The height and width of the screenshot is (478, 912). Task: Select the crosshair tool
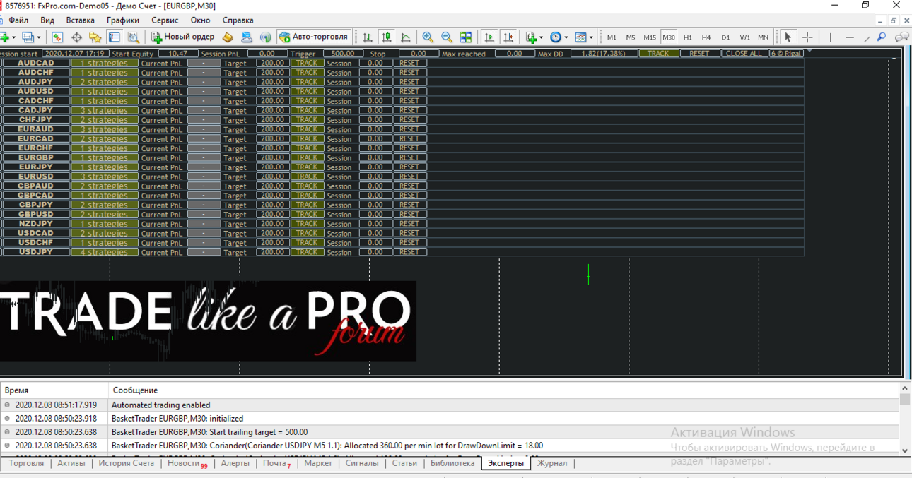[x=807, y=37]
